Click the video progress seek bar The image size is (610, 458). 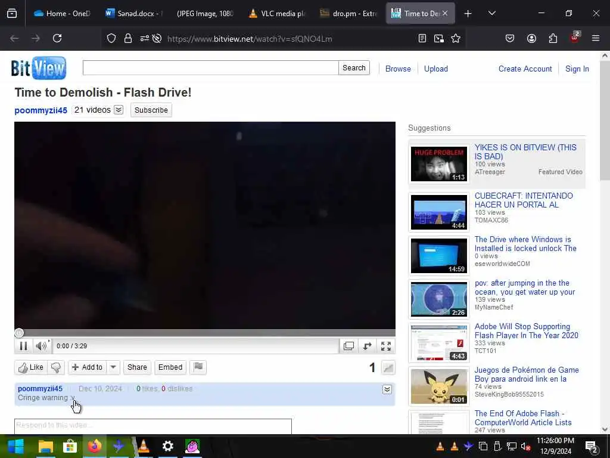pyautogui.click(x=205, y=333)
